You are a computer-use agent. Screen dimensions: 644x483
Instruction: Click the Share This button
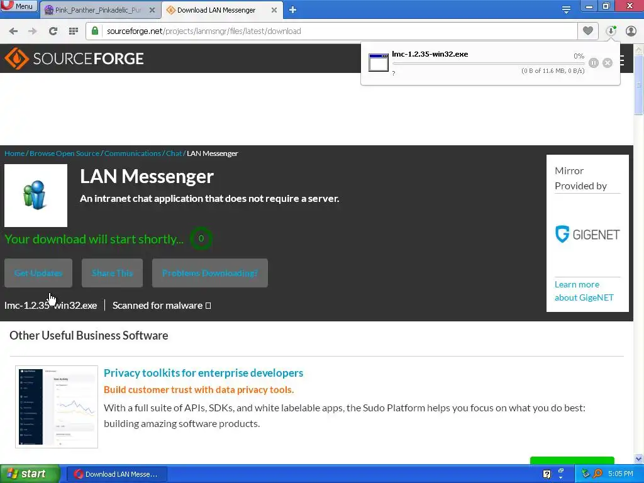112,273
